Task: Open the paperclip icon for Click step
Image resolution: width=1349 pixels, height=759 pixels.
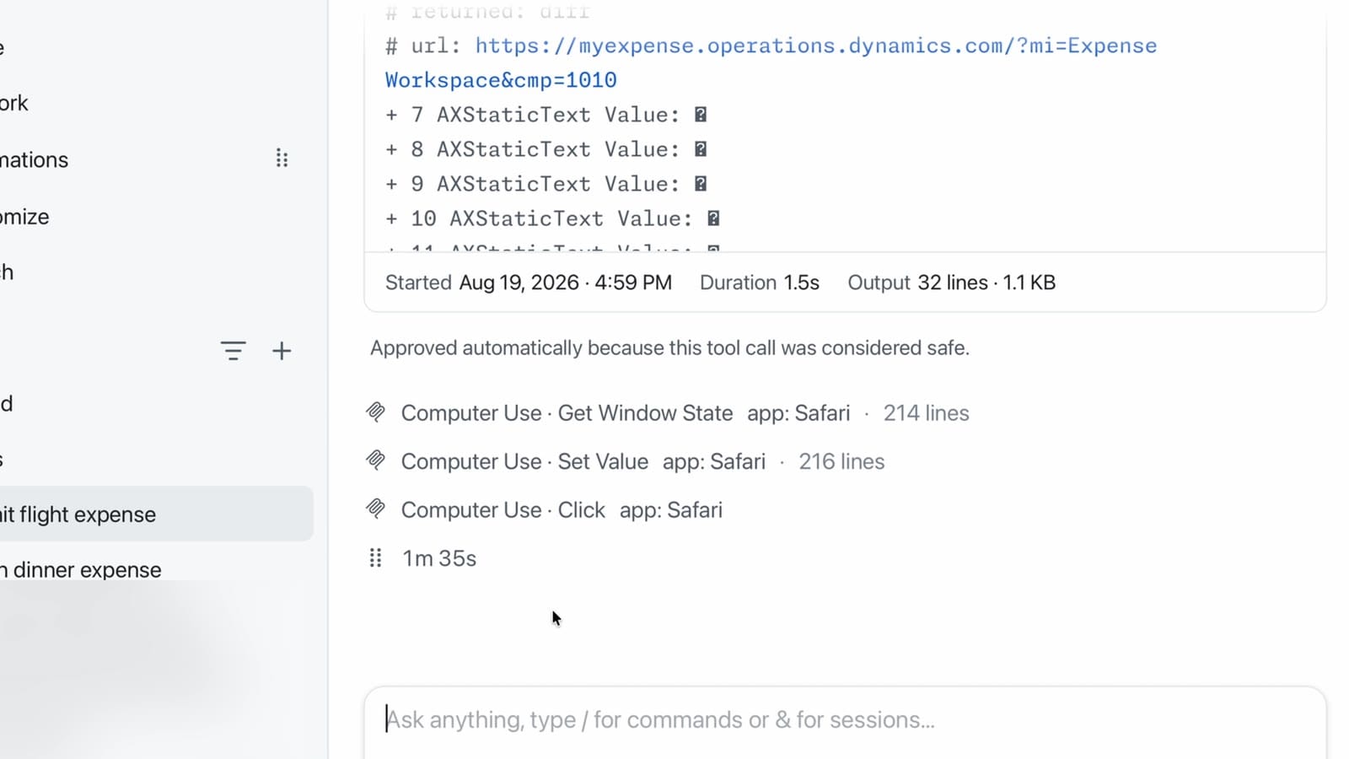Action: click(x=376, y=509)
